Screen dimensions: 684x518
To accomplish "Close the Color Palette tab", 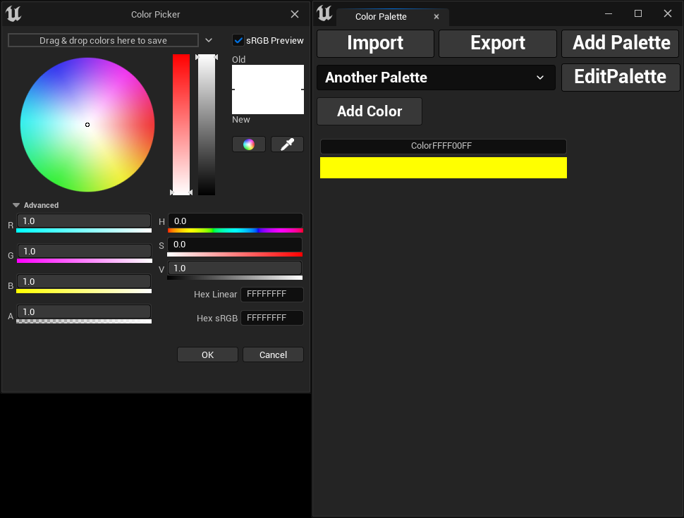I will click(436, 16).
